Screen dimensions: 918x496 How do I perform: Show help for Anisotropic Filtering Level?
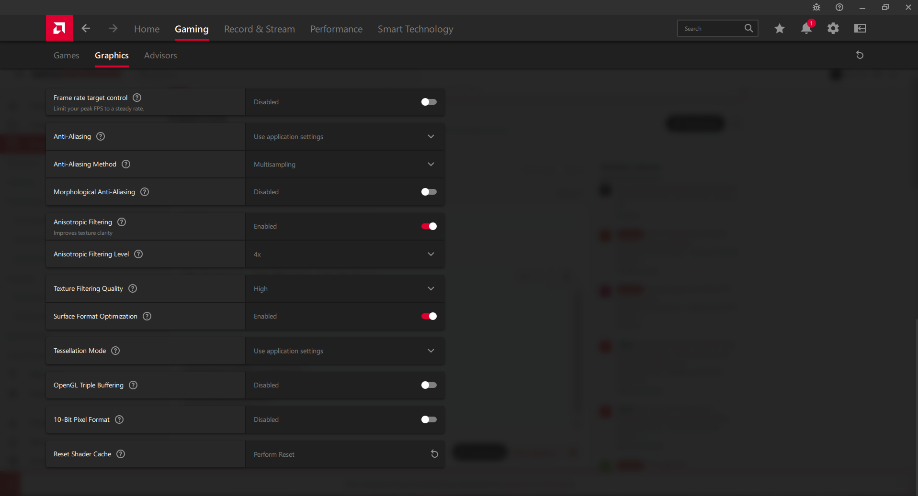[x=138, y=254]
